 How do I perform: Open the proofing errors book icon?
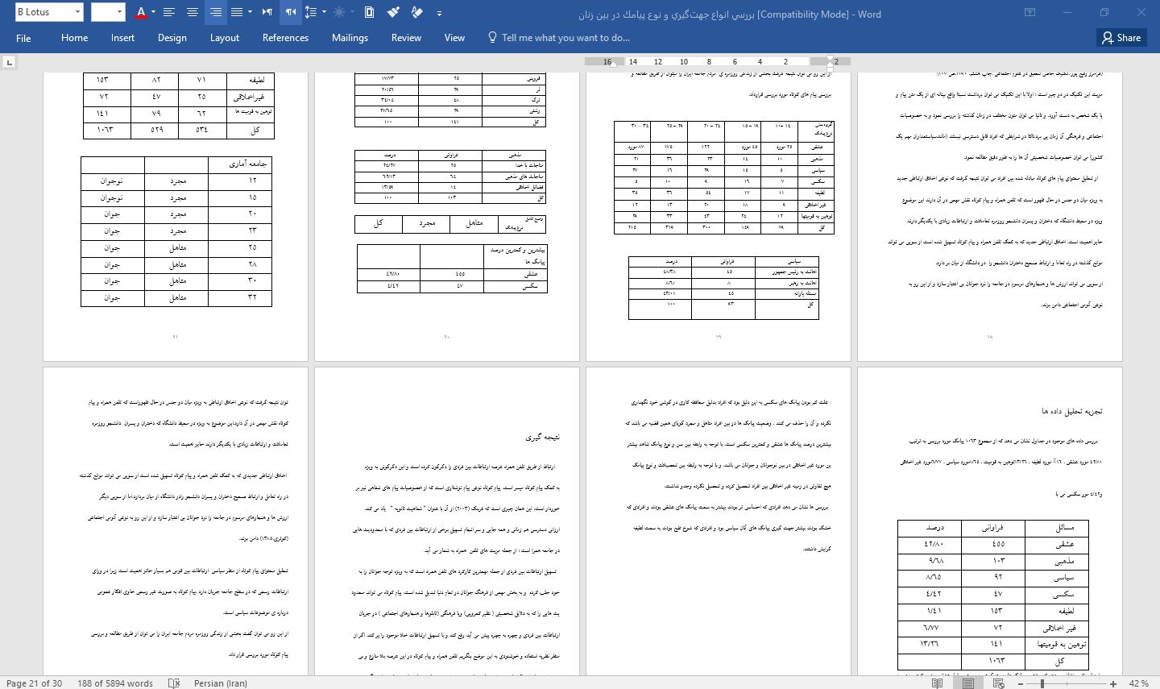click(174, 683)
